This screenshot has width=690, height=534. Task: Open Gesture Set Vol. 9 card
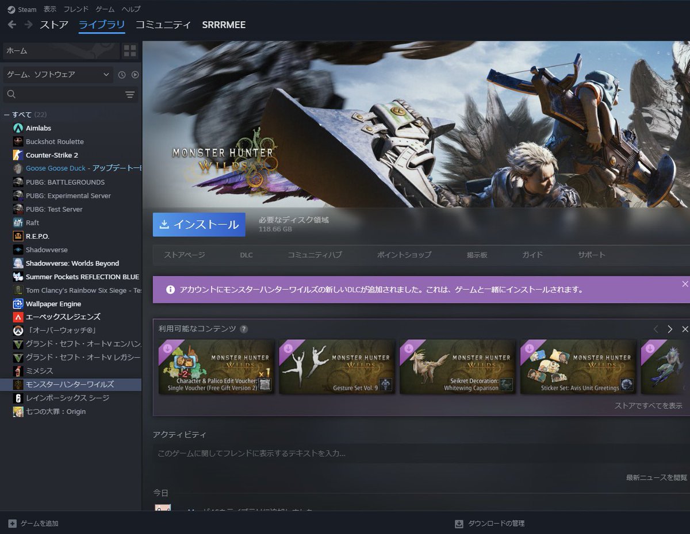(x=337, y=367)
